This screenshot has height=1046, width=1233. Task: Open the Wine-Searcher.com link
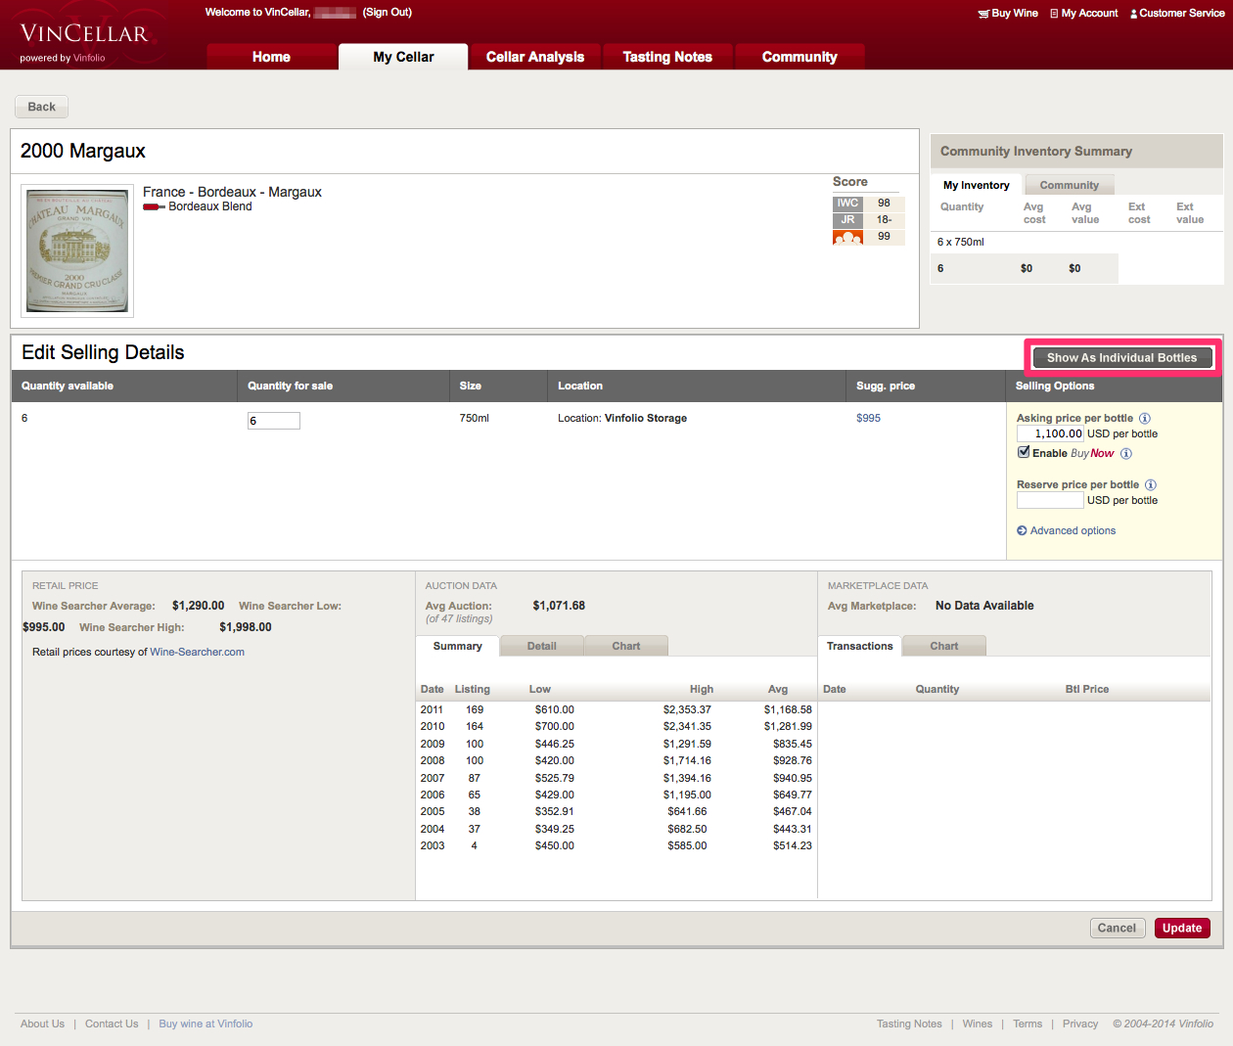click(197, 653)
